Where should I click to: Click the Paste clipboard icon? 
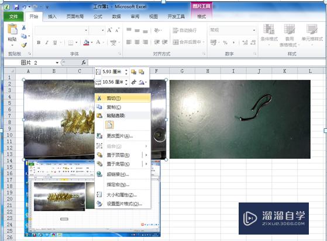point(12,29)
